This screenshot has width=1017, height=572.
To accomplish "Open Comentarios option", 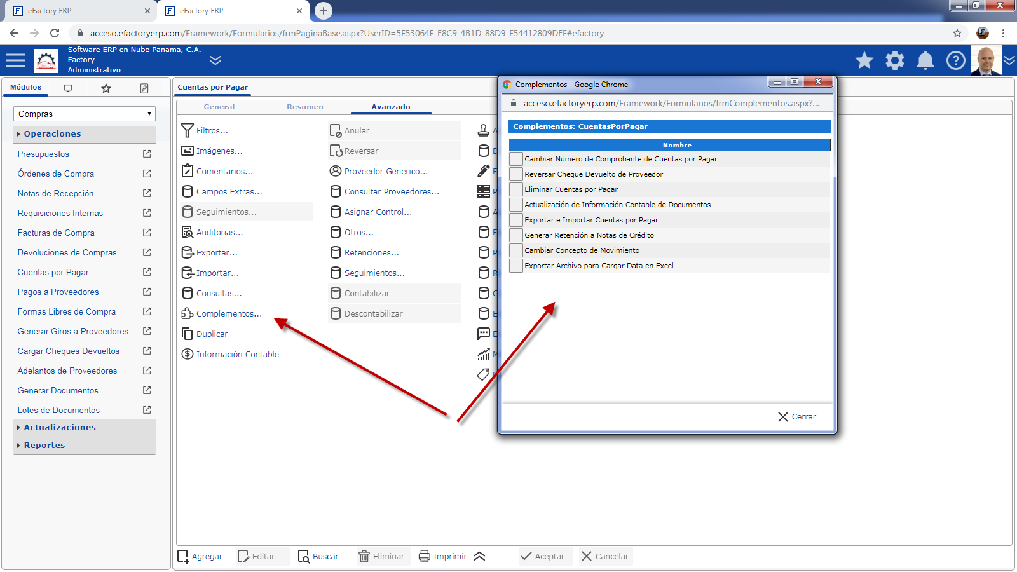I will [x=217, y=171].
